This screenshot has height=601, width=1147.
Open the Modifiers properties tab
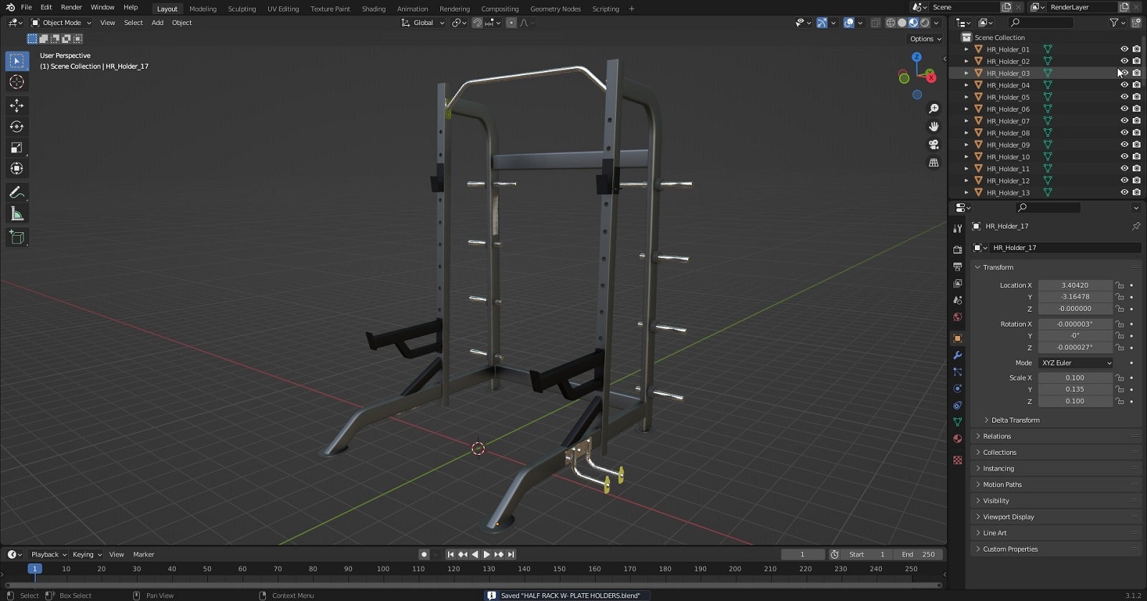(957, 355)
